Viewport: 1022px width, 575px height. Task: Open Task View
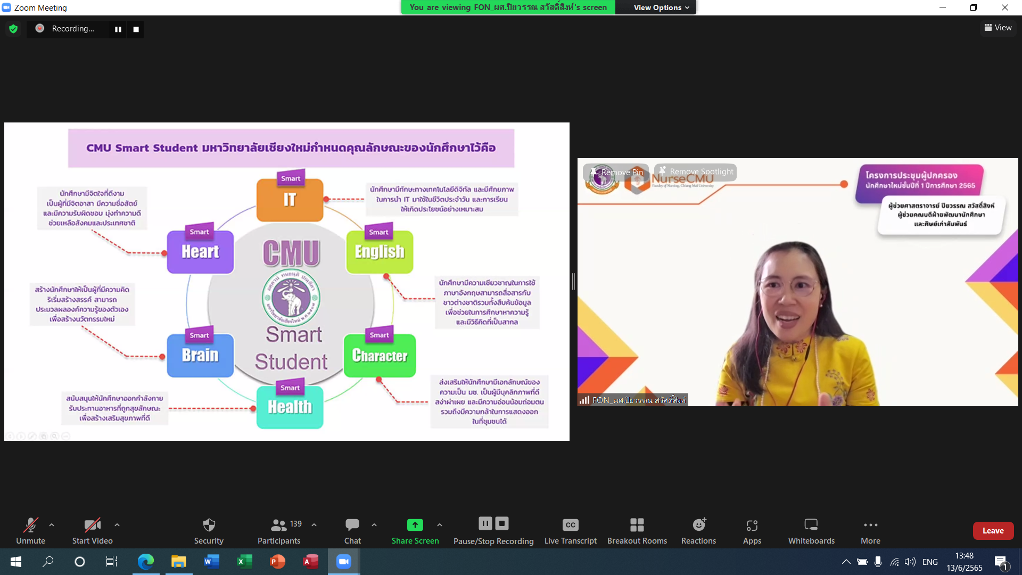point(112,562)
